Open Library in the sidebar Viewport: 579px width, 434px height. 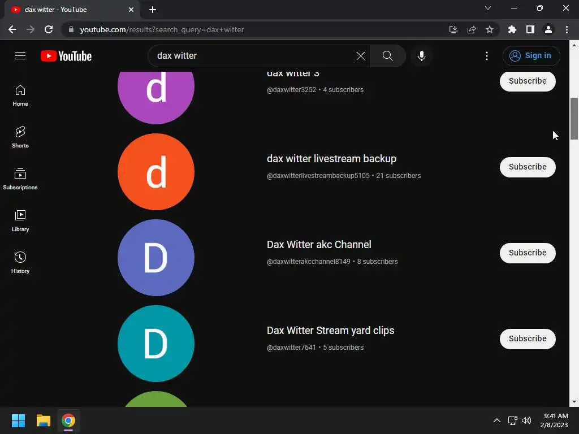pos(20,221)
